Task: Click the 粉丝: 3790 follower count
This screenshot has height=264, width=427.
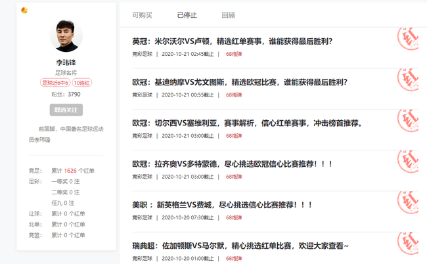Action: tap(66, 95)
